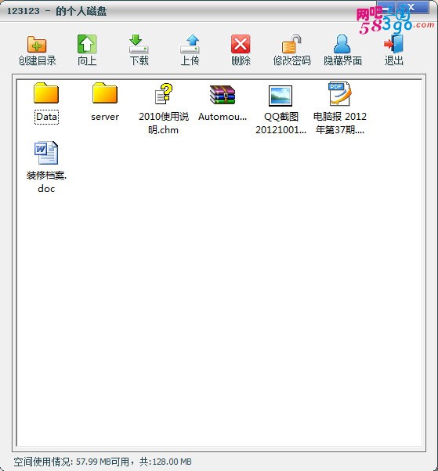The image size is (438, 471).
Task: Click empty space in file list area
Action: [219, 300]
